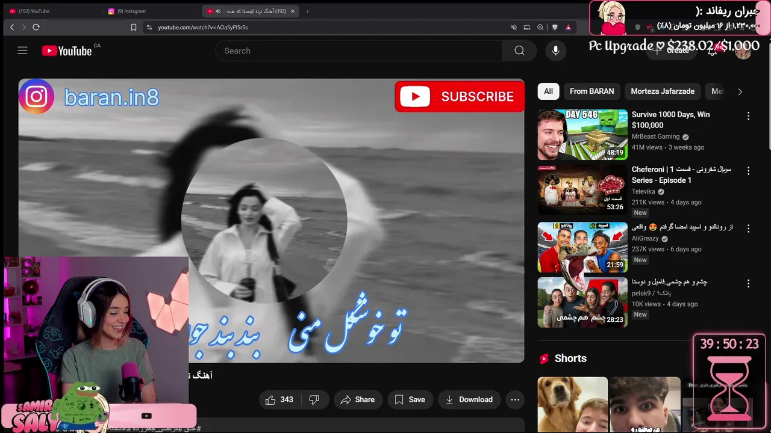The image size is (771, 433).
Task: Open the Brave Shields lion icon
Action: (x=555, y=27)
